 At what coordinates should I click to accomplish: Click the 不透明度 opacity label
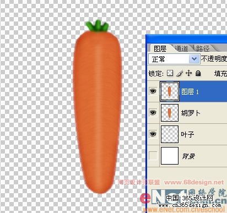click(x=214, y=59)
